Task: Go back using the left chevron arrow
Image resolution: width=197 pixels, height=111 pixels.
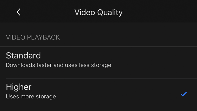Action: (18, 12)
